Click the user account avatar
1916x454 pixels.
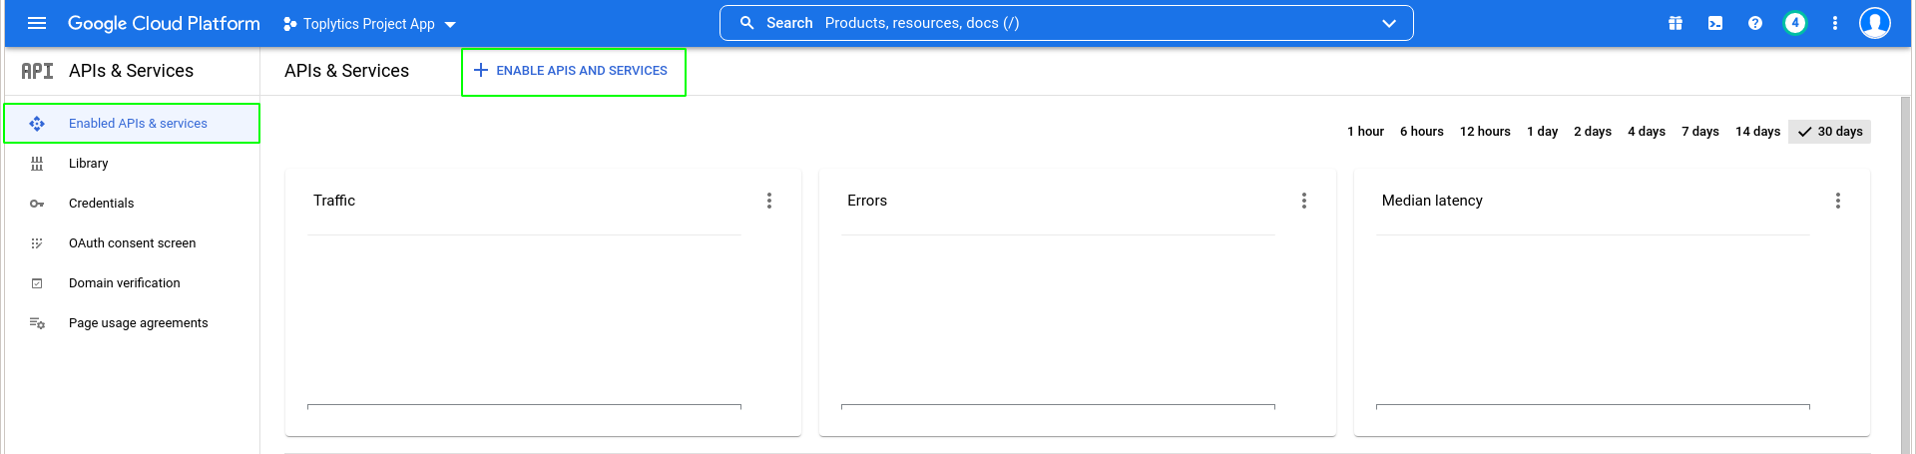pyautogui.click(x=1875, y=23)
